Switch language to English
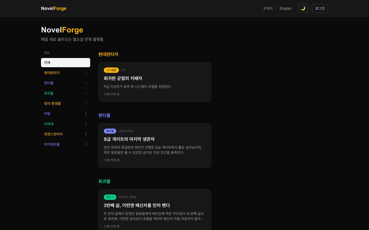Screen dimensions: 369x230 pos(285,8)
